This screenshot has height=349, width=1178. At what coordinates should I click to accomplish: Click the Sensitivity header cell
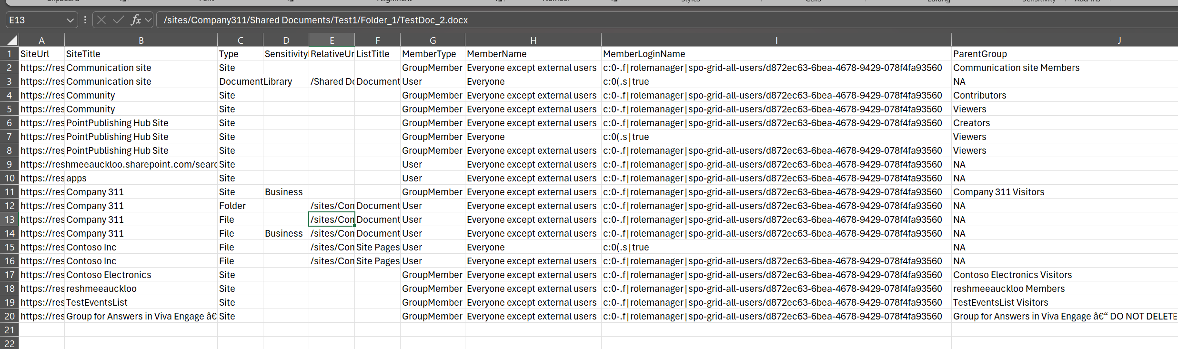pyautogui.click(x=286, y=54)
